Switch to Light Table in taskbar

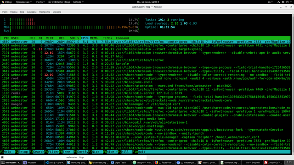[x=120, y=163]
